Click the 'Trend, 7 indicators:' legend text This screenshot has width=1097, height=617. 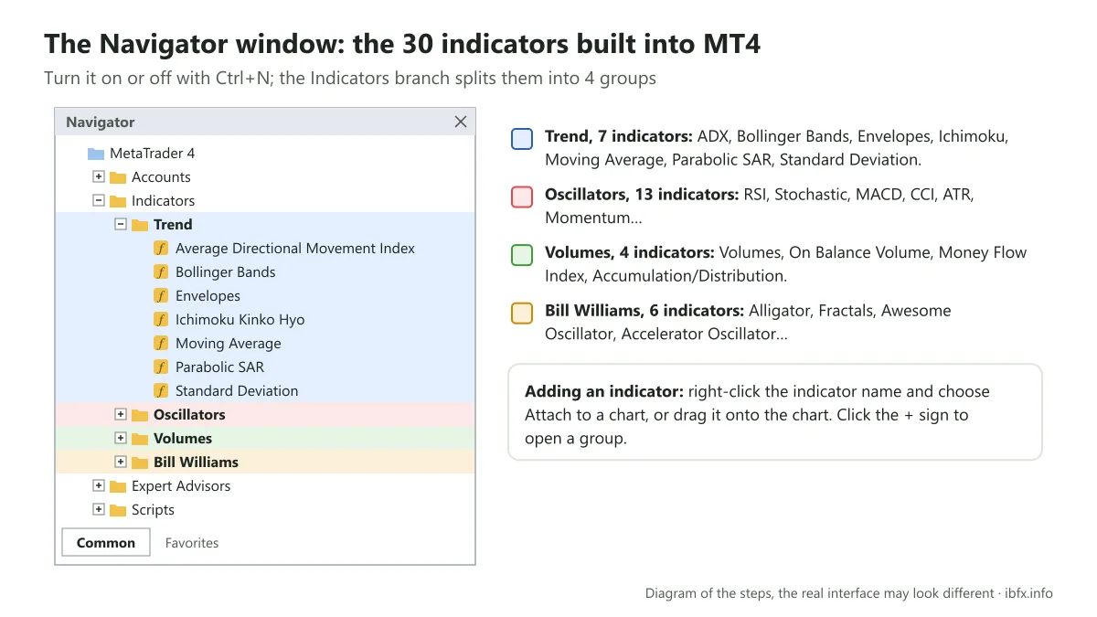pyautogui.click(x=619, y=136)
